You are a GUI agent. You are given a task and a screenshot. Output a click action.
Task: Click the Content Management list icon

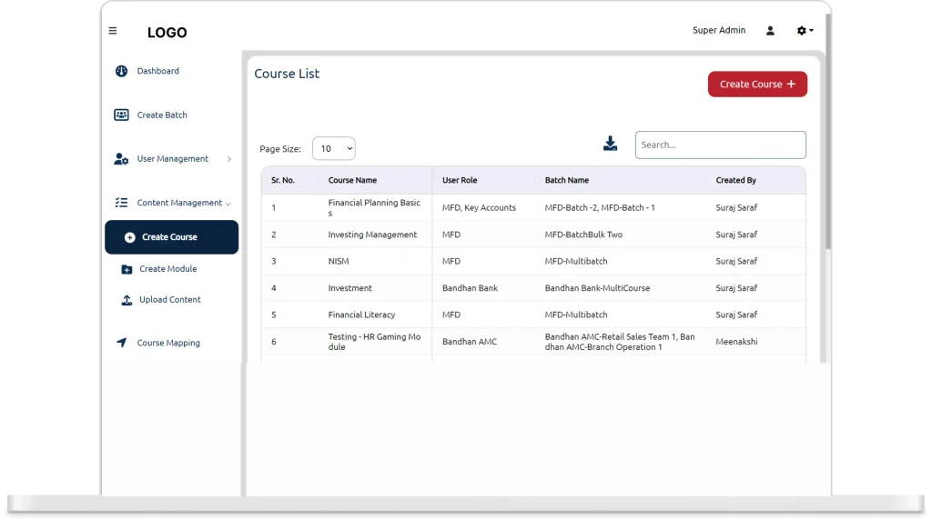121,203
